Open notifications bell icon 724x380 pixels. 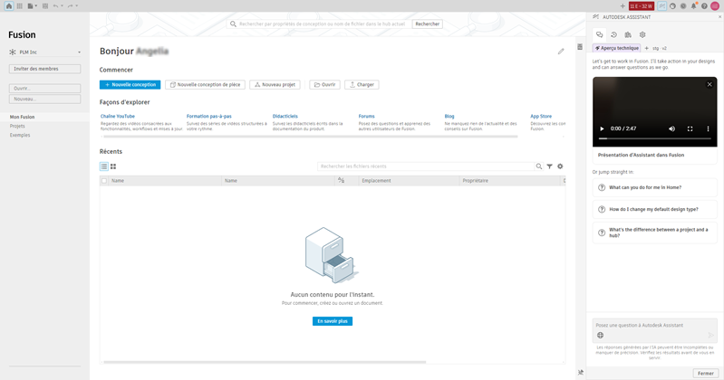tap(693, 6)
